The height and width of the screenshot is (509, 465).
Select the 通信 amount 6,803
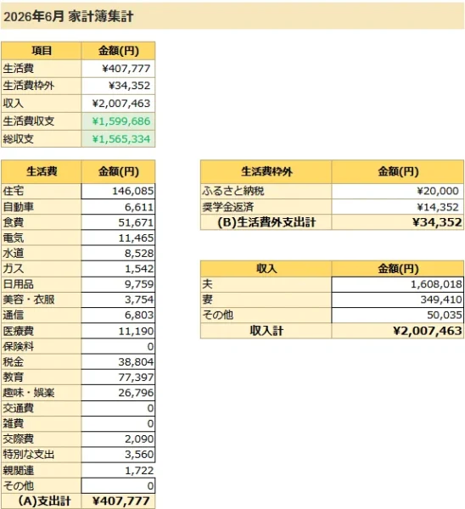pos(118,316)
